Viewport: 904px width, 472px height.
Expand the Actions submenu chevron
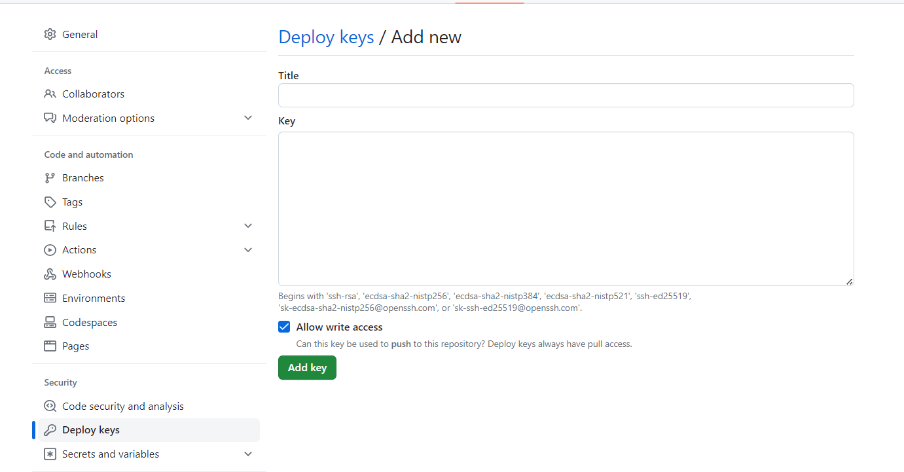pyautogui.click(x=248, y=249)
